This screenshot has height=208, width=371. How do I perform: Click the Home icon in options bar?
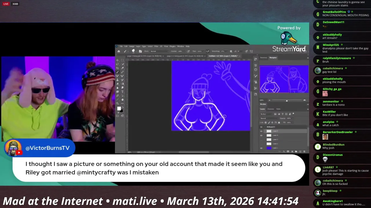[x=119, y=51]
